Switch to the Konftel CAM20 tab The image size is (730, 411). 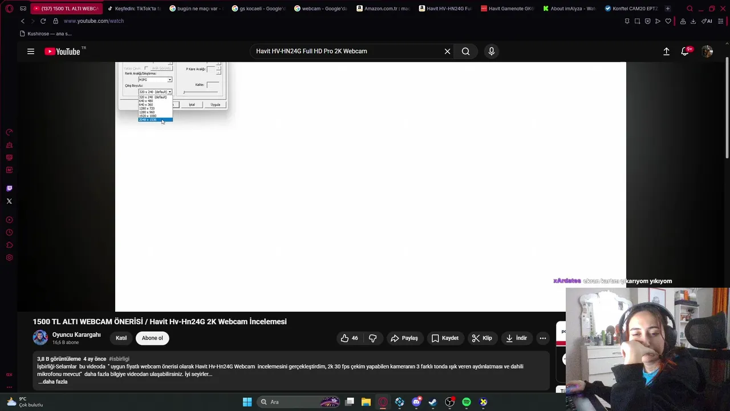[x=631, y=9]
